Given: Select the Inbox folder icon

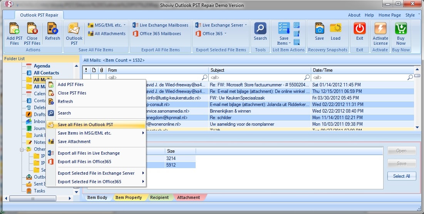Looking at the screenshot, I should tap(28, 121).
